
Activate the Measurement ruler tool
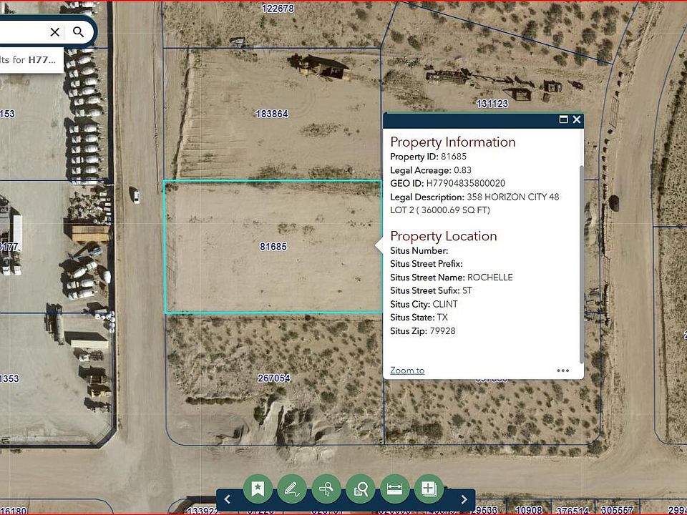pyautogui.click(x=395, y=489)
